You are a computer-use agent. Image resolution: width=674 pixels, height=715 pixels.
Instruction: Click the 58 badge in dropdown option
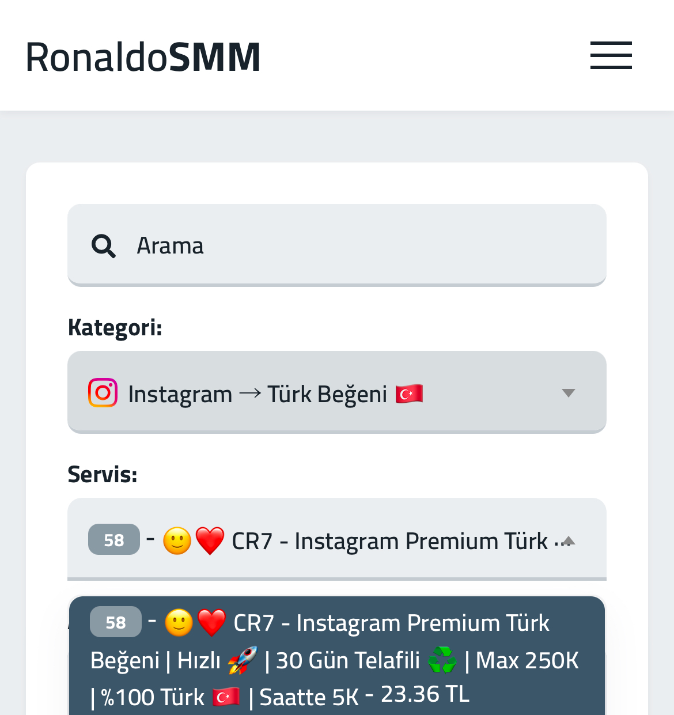pos(116,622)
